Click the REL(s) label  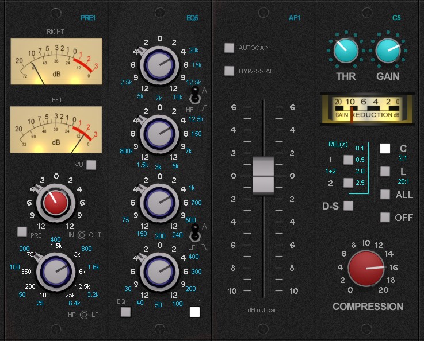click(x=338, y=144)
